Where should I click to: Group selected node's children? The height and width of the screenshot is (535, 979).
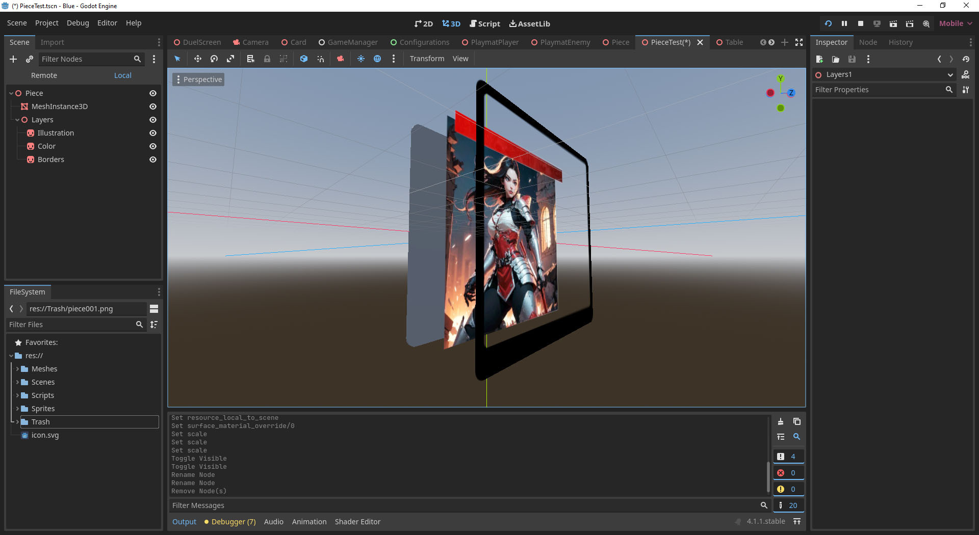pos(284,59)
